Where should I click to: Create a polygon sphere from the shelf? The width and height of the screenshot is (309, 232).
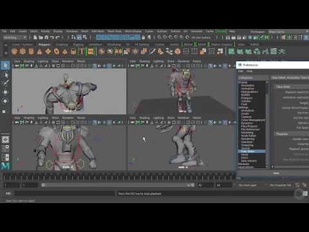click(14, 52)
